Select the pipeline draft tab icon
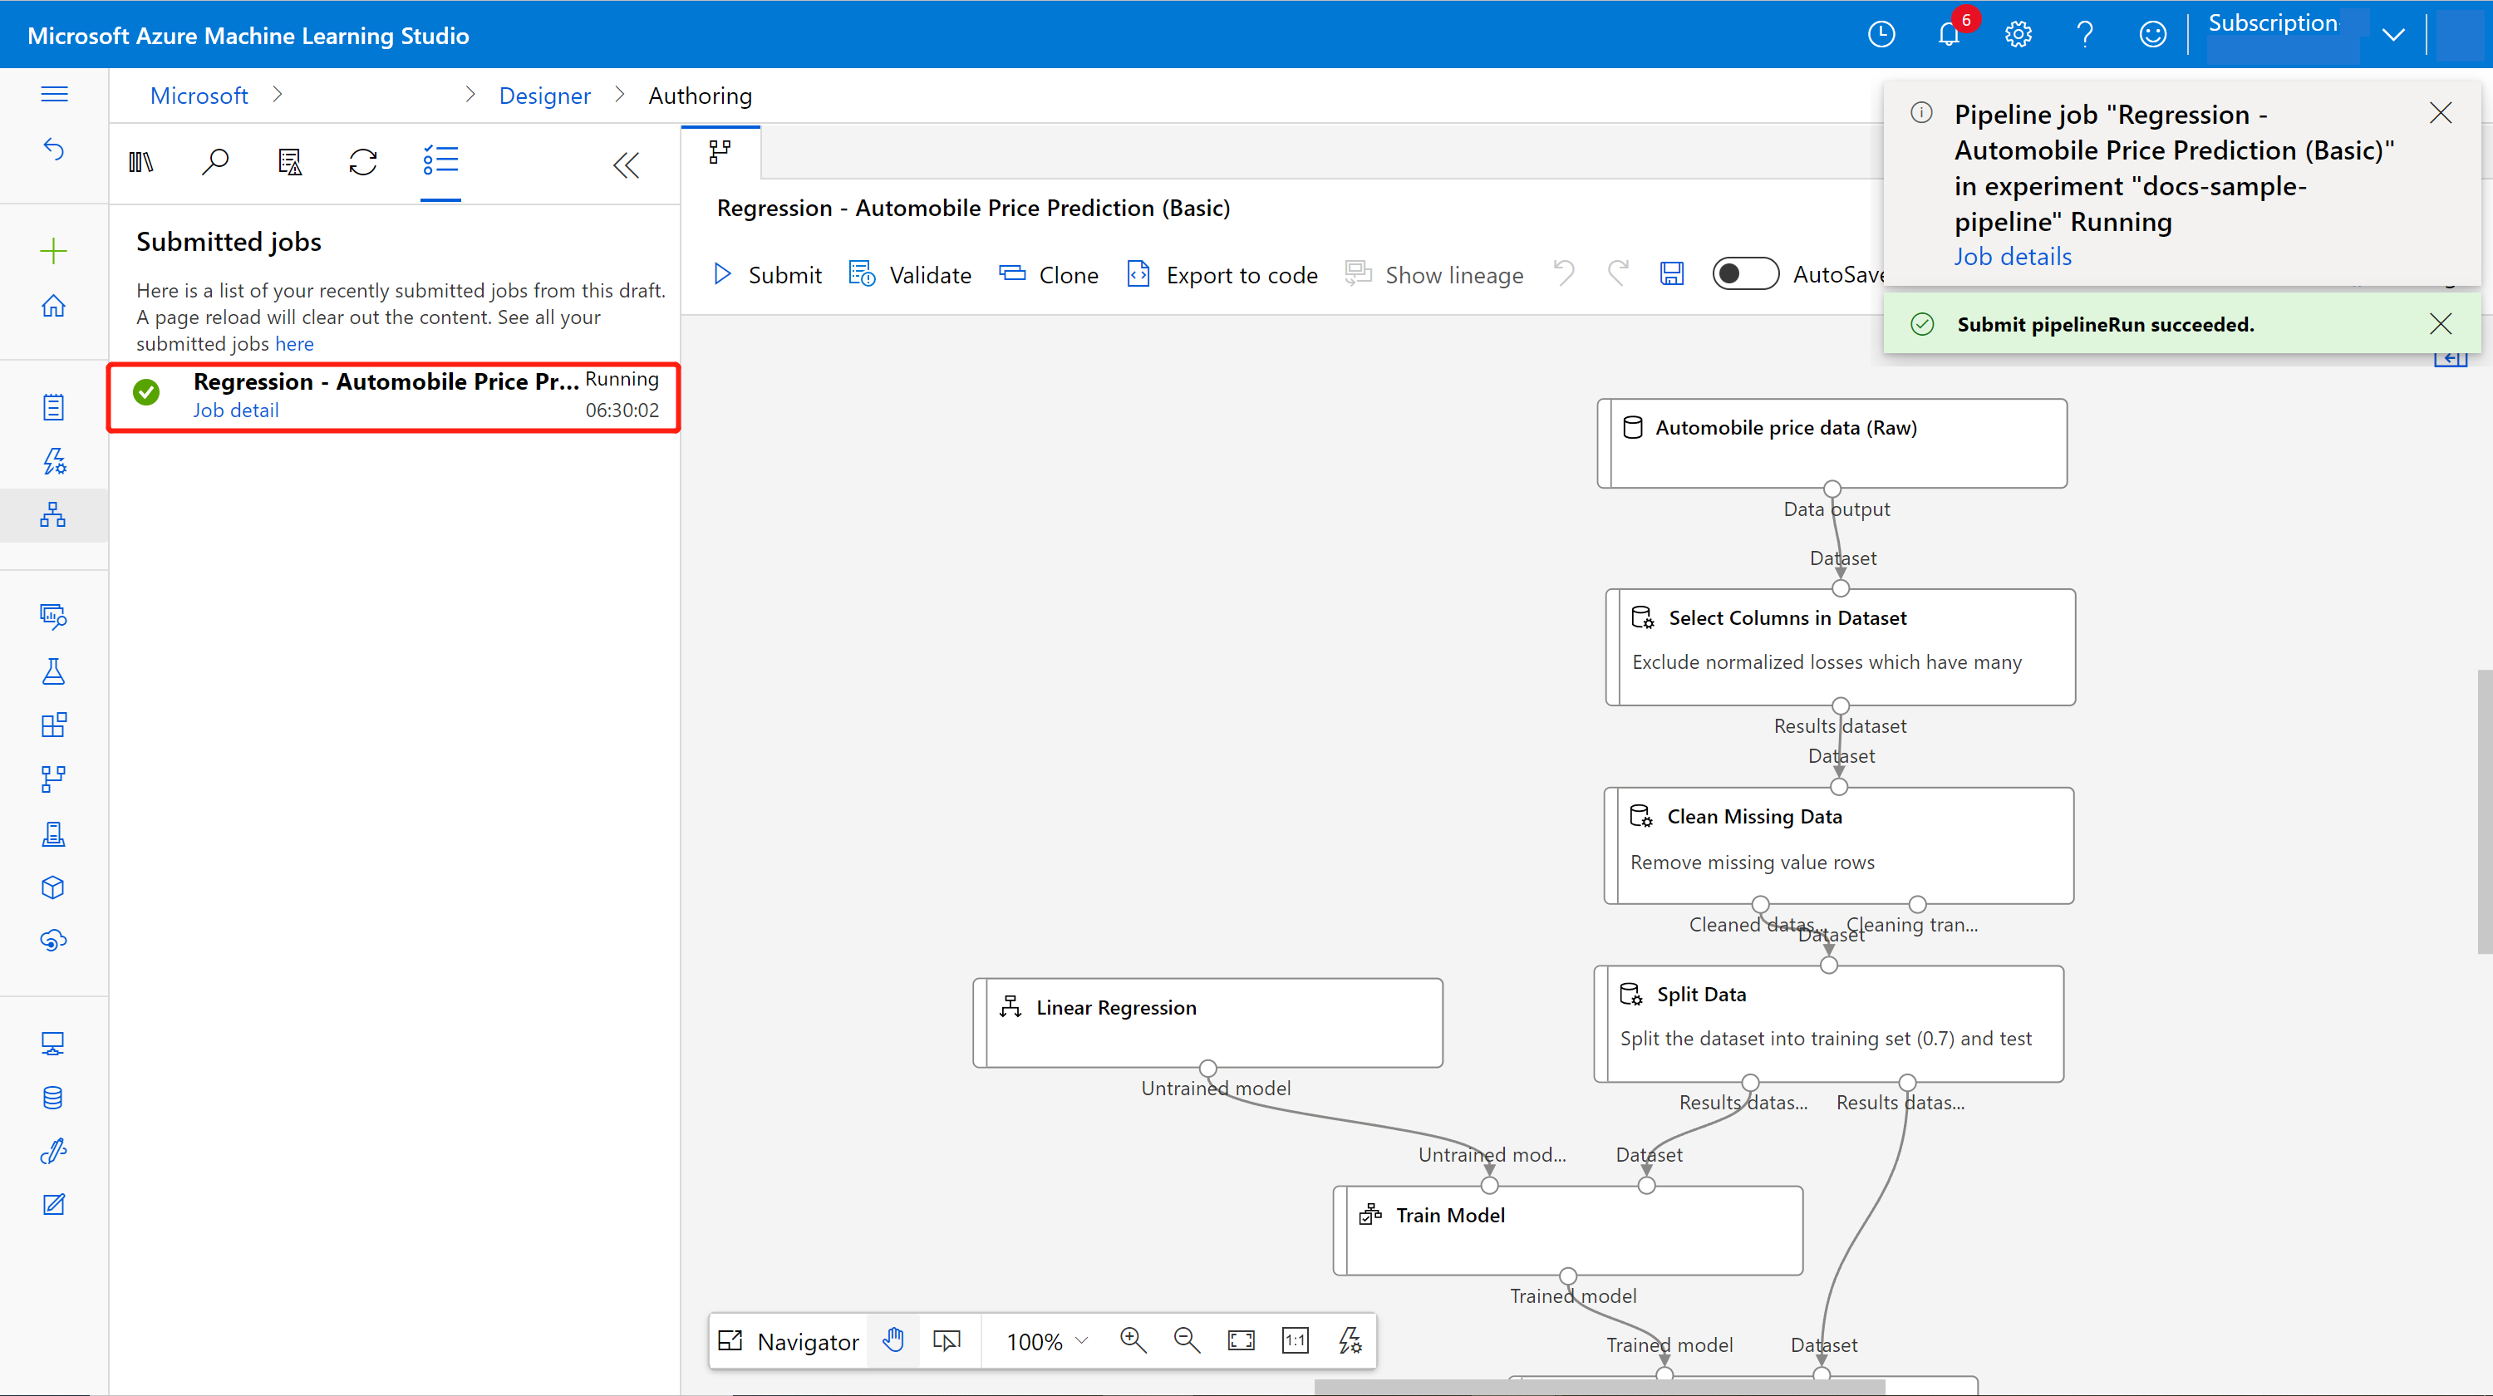Viewport: 2493px width, 1396px height. tap(720, 153)
